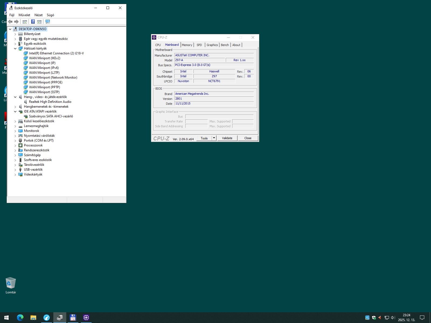This screenshot has height=323, width=431.
Task: Select the Számítógép category
Action: click(x=32, y=155)
